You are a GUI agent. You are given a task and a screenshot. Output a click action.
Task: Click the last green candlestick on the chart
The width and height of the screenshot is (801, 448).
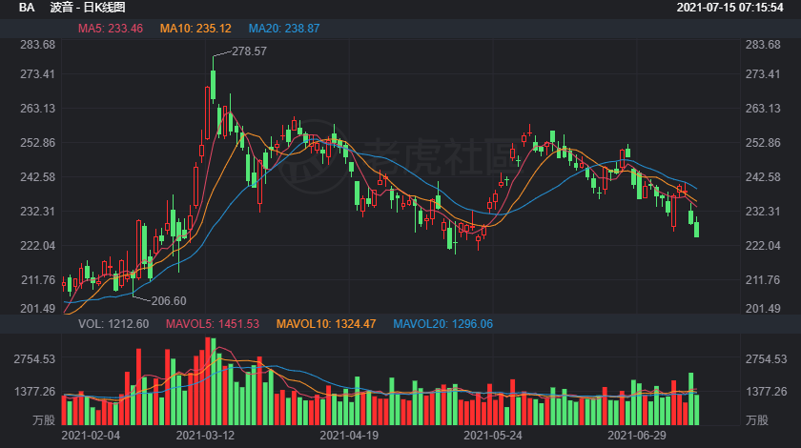click(696, 229)
